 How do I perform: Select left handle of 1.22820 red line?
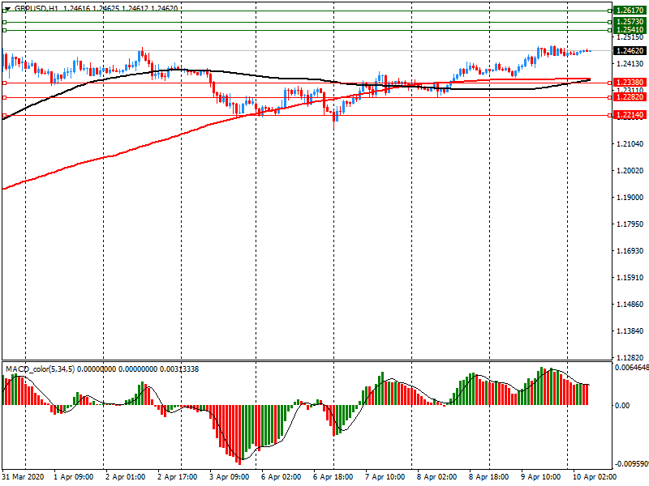(x=5, y=97)
